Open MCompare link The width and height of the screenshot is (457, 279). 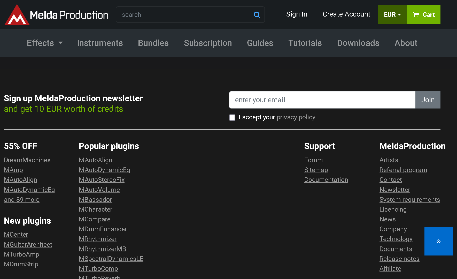[x=95, y=219]
